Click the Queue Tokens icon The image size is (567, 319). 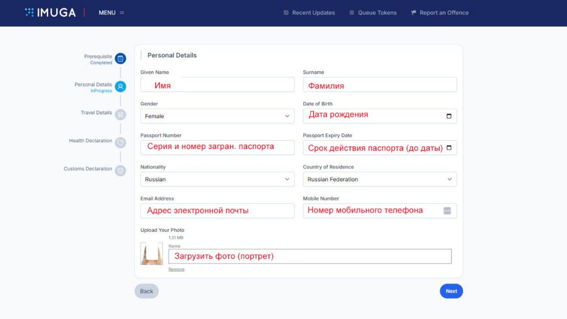[352, 13]
